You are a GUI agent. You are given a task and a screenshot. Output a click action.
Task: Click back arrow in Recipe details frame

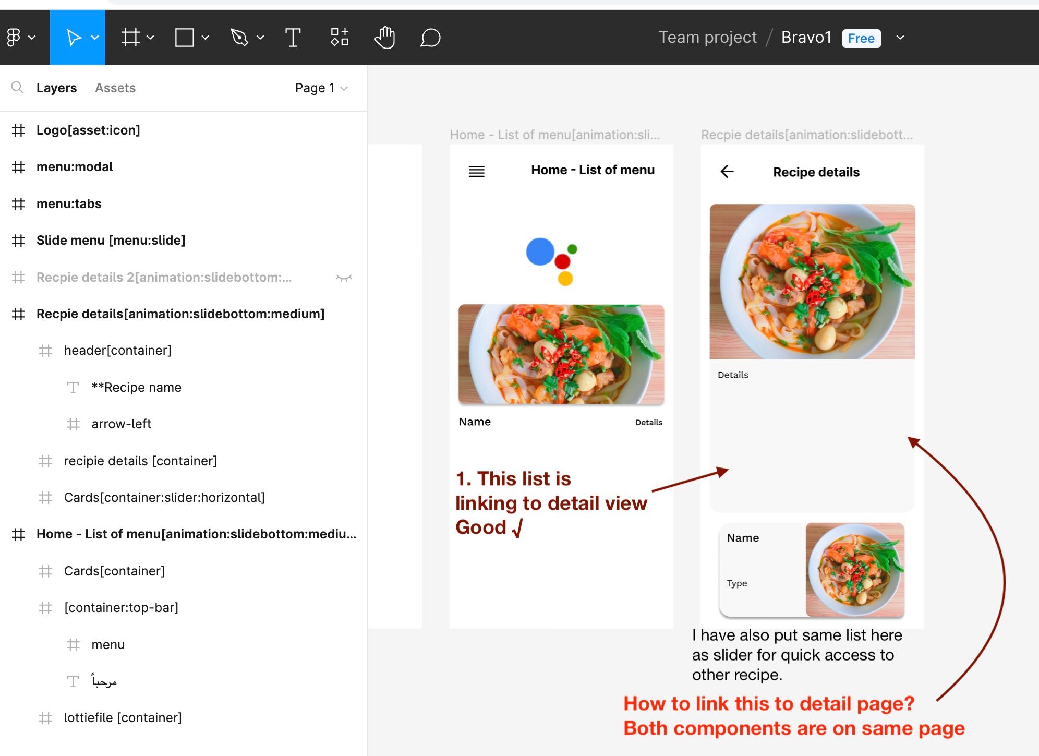pos(727,171)
